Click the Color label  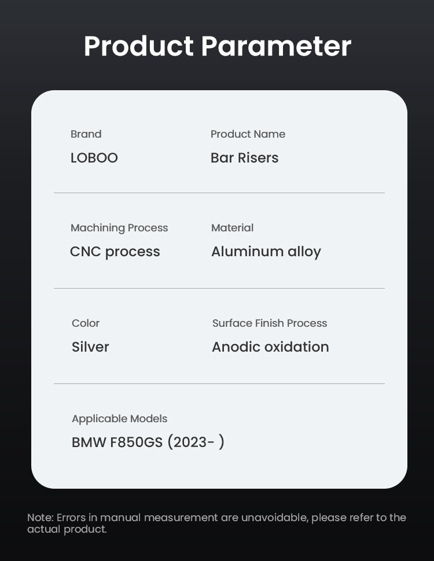pos(86,323)
